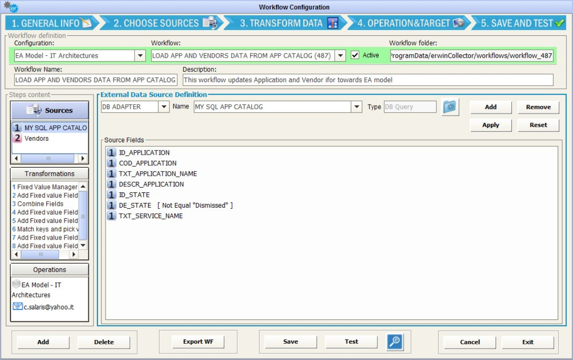Viewport: 573px width, 360px height.
Task: Click the disabled Type field showing DB Query
Action: 410,107
